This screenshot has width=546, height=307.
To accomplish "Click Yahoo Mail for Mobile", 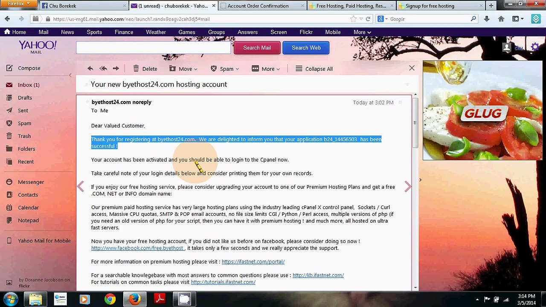I will click(44, 241).
